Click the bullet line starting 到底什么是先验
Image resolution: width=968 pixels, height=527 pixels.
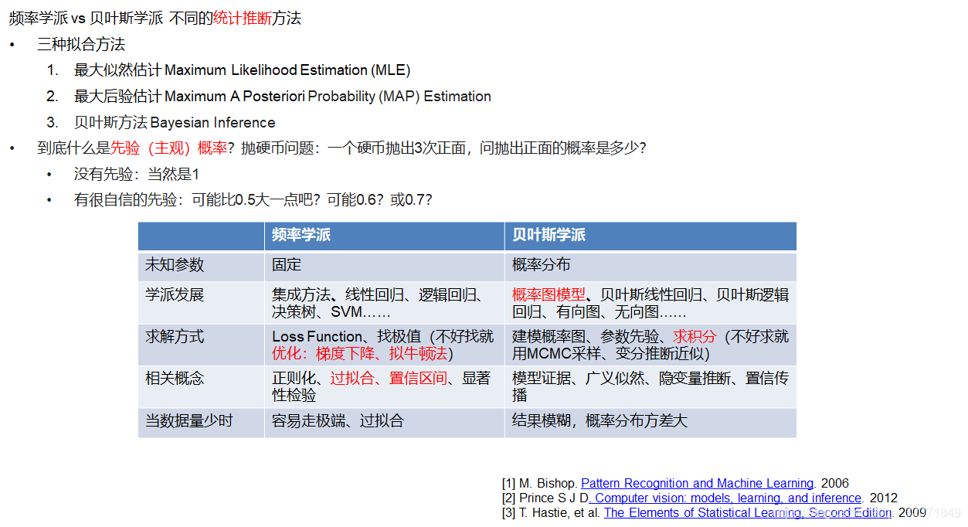[341, 148]
